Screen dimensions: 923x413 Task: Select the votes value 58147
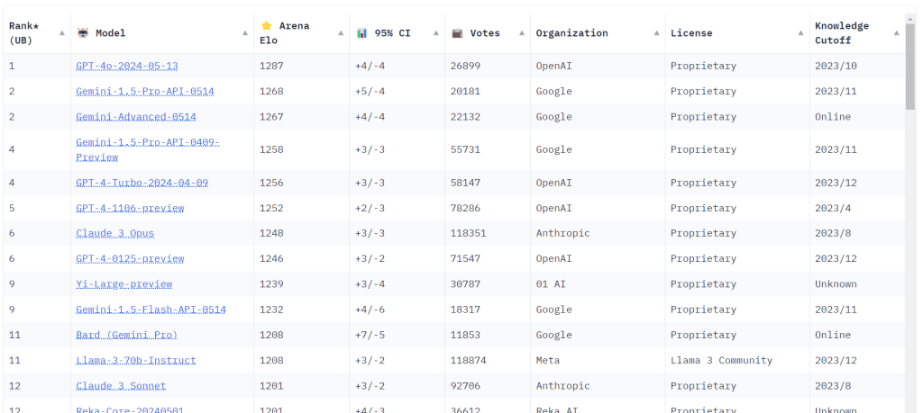(x=465, y=183)
